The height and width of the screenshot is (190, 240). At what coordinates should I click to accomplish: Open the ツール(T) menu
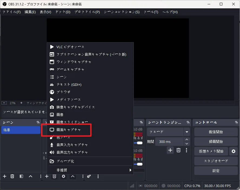pyautogui.click(x=151, y=12)
